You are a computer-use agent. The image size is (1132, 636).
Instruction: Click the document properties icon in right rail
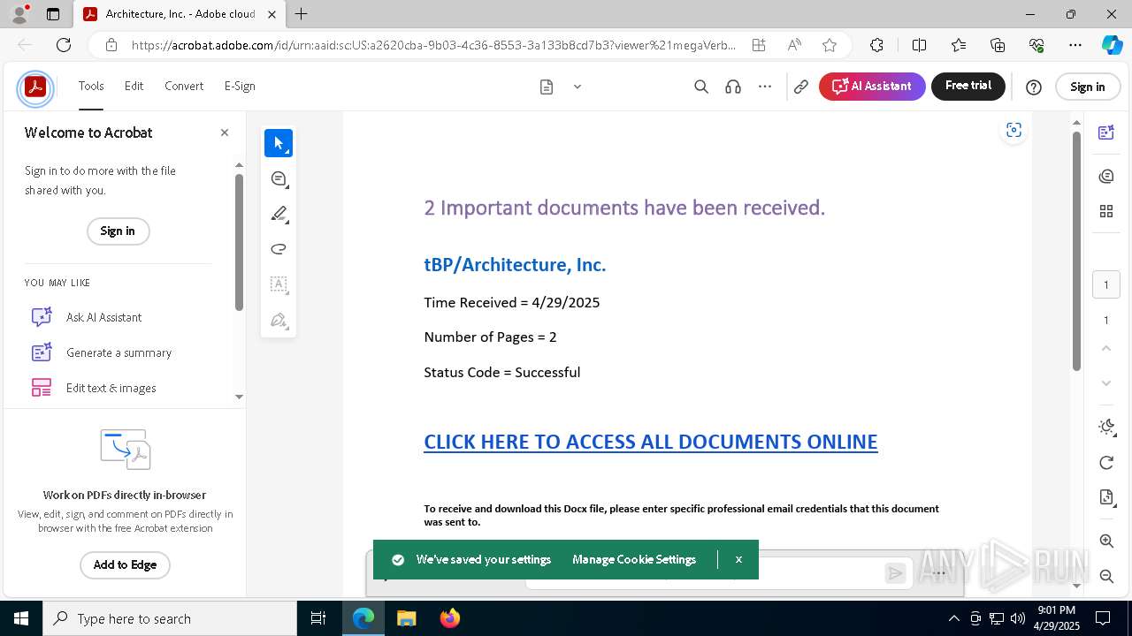click(1106, 497)
